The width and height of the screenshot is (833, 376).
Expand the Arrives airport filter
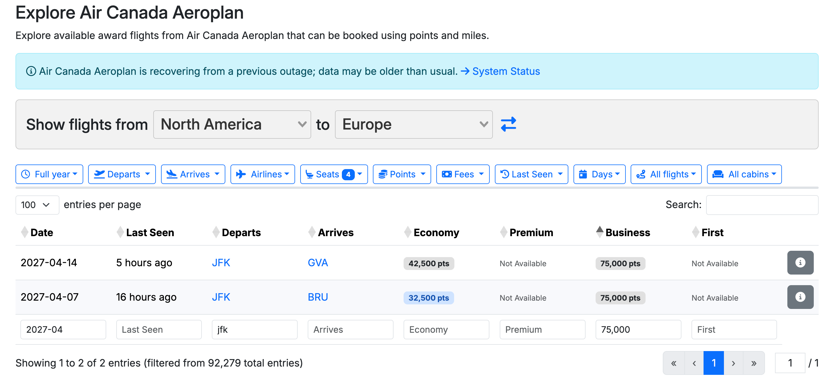tap(193, 174)
